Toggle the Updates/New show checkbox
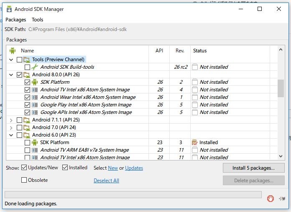Image resolution: width=291 pixels, height=212 pixels. [24, 167]
